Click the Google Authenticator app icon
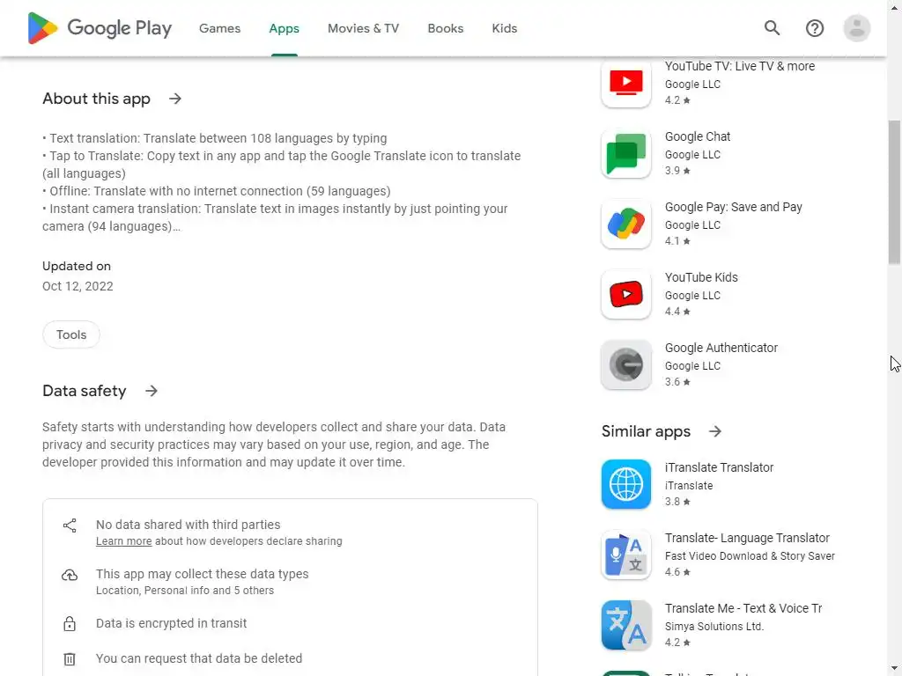The image size is (902, 676). [626, 365]
